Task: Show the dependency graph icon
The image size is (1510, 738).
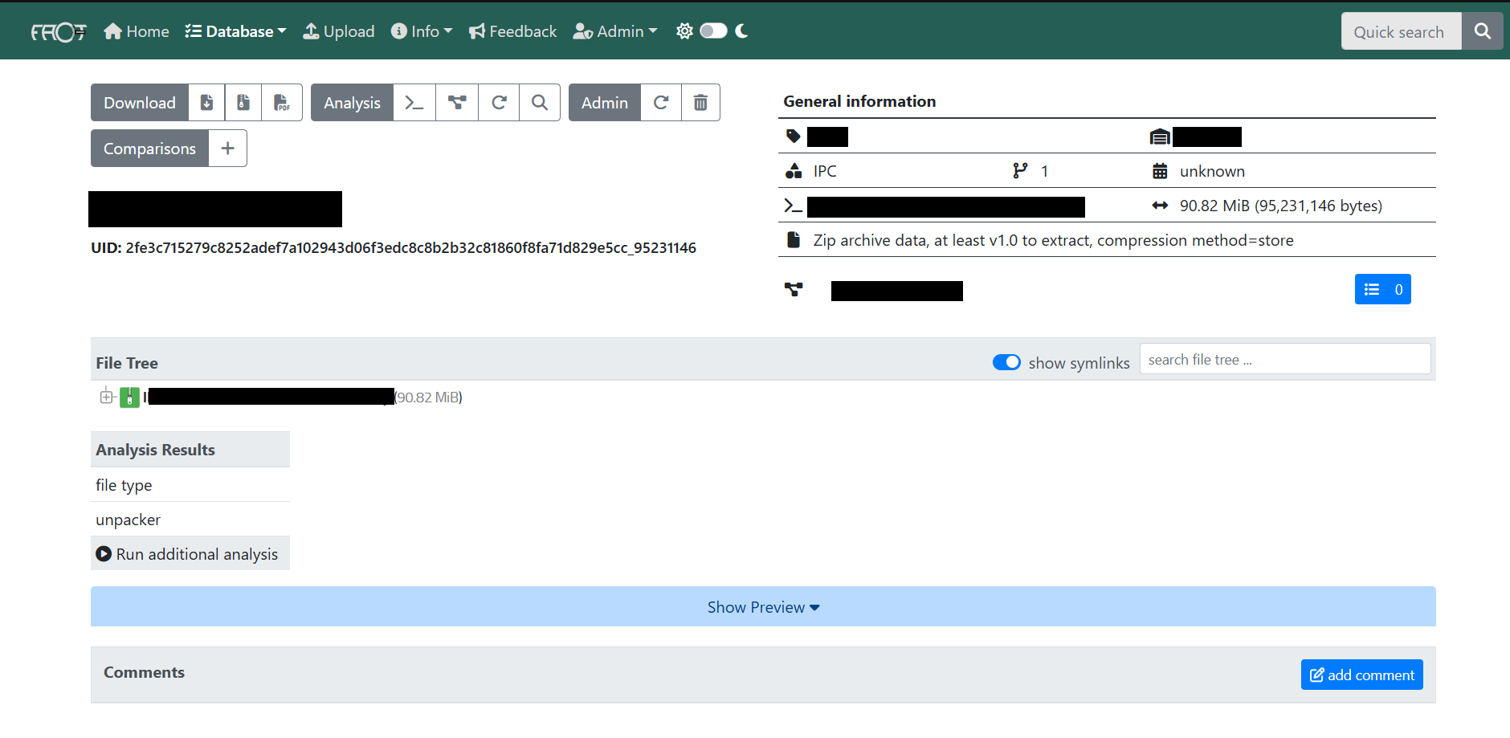Action: (457, 103)
